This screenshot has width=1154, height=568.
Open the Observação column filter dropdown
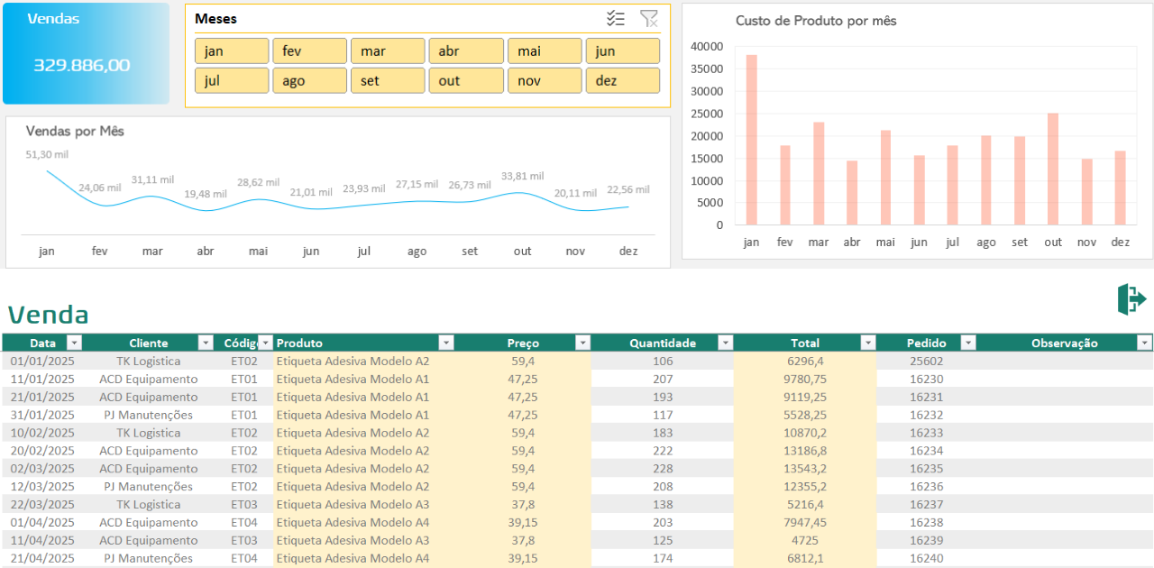1144,343
